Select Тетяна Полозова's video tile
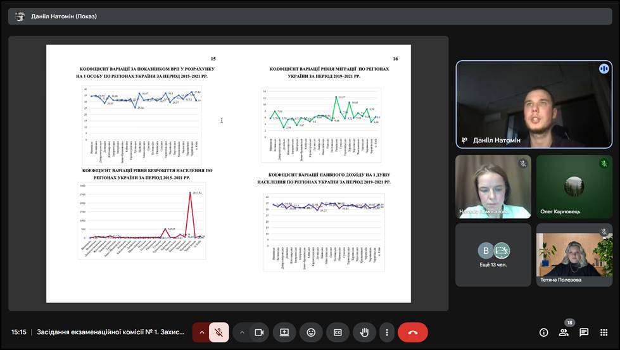The width and height of the screenshot is (620, 350). click(574, 254)
